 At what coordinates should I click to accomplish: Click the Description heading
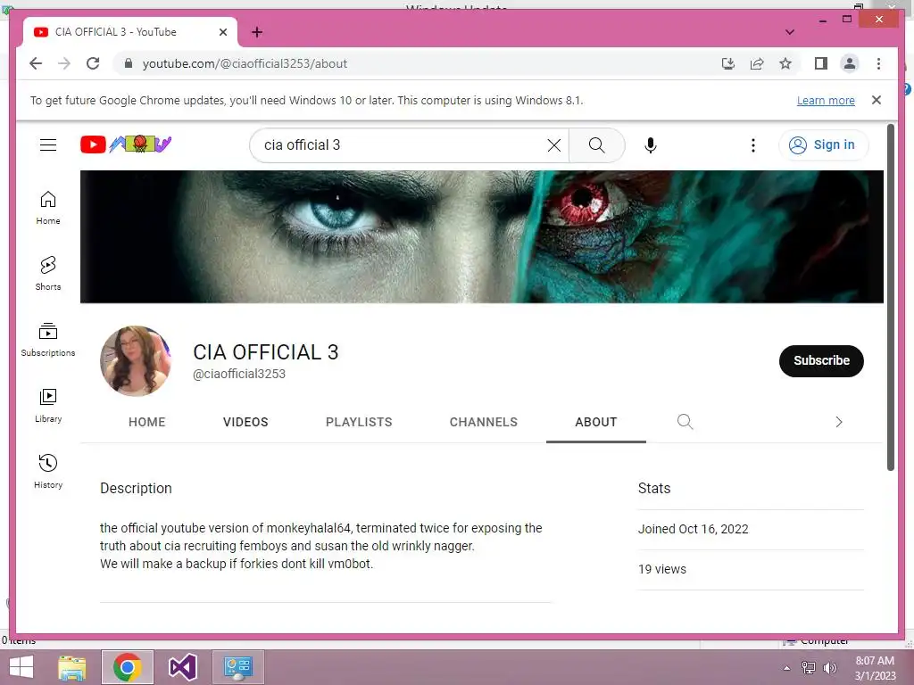pyautogui.click(x=136, y=488)
